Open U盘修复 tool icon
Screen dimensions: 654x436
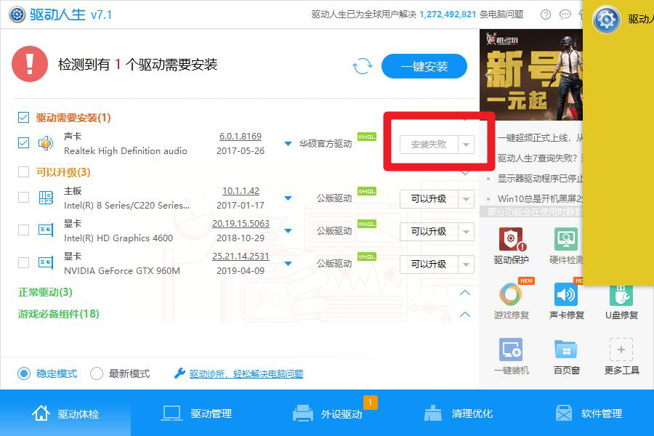coord(621,295)
